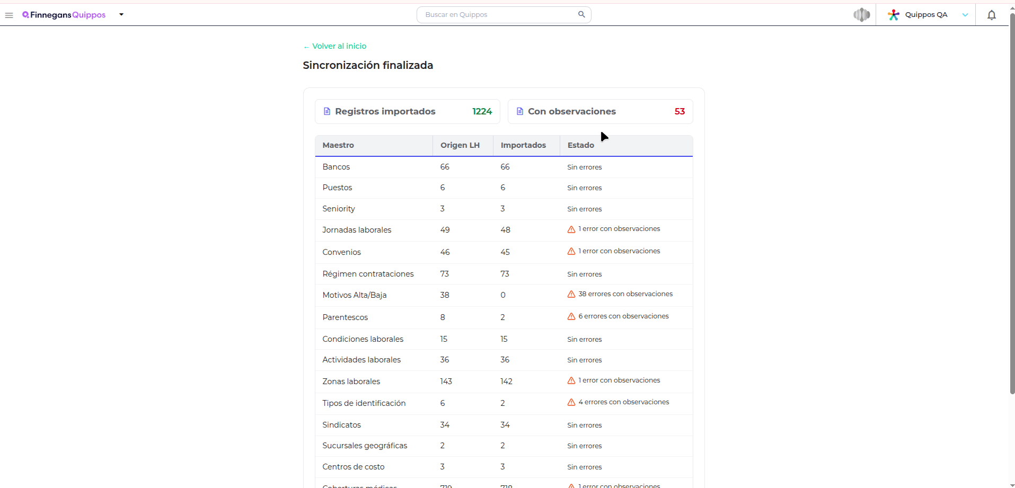Screen dimensions: 1015x488
Task: Click the document icon beside Registros importados
Action: [327, 111]
